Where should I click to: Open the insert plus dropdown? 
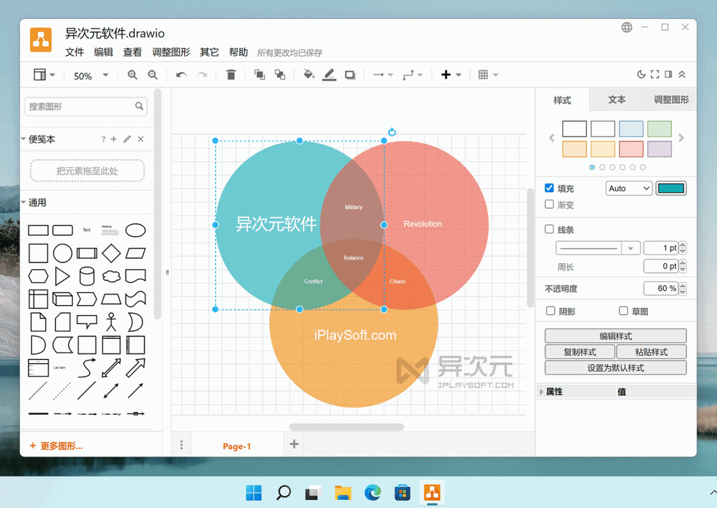[451, 75]
